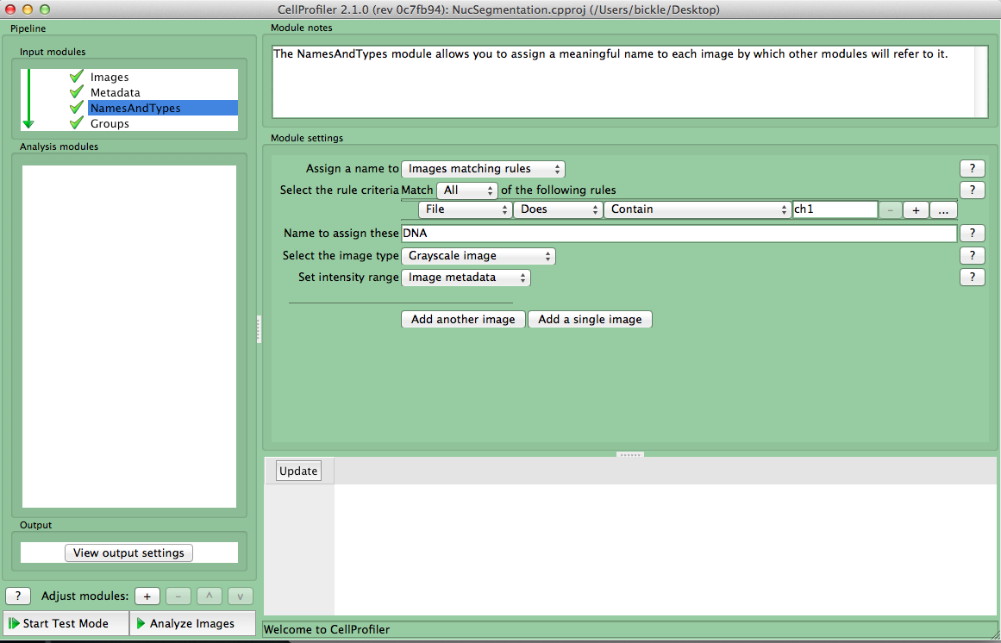Remove module with Adjust modules minus
The height and width of the screenshot is (643, 1001).
[178, 596]
